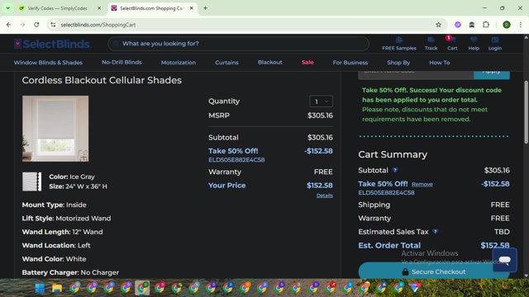Click Apply promo code button
Image resolution: width=529 pixels, height=297 pixels.
point(492,75)
